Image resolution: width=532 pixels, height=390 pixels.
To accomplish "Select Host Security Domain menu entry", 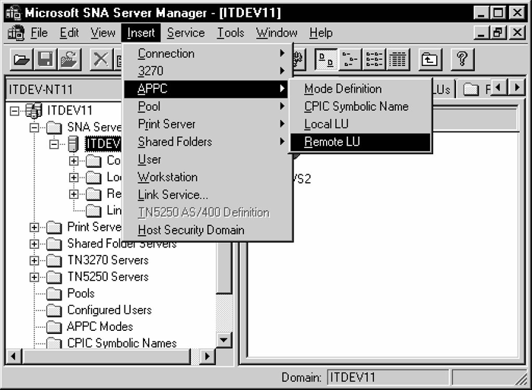I will coord(191,230).
